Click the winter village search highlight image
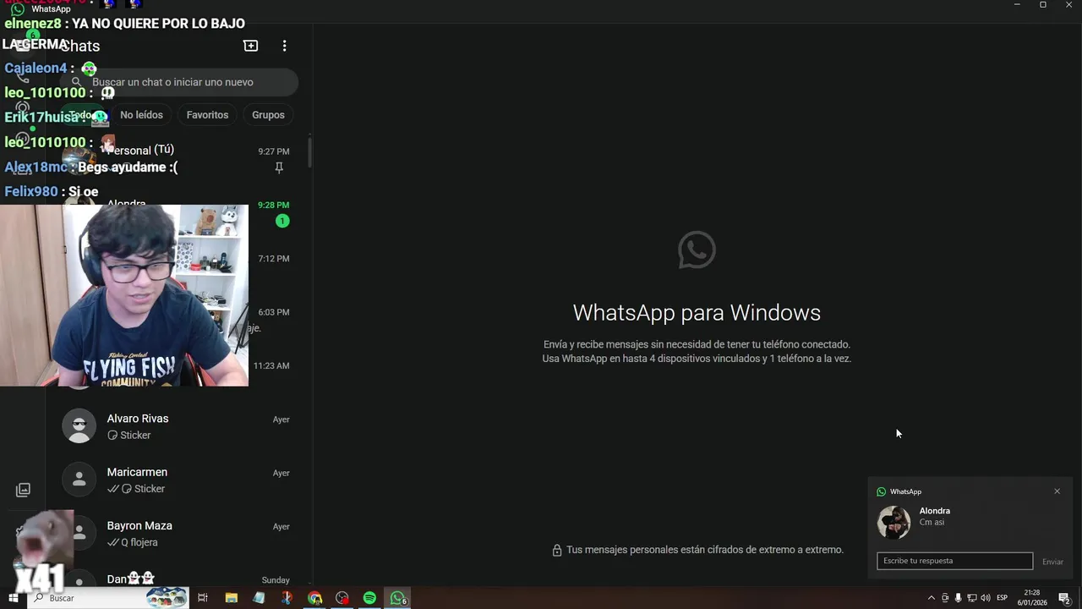This screenshot has height=609, width=1082. tap(167, 598)
